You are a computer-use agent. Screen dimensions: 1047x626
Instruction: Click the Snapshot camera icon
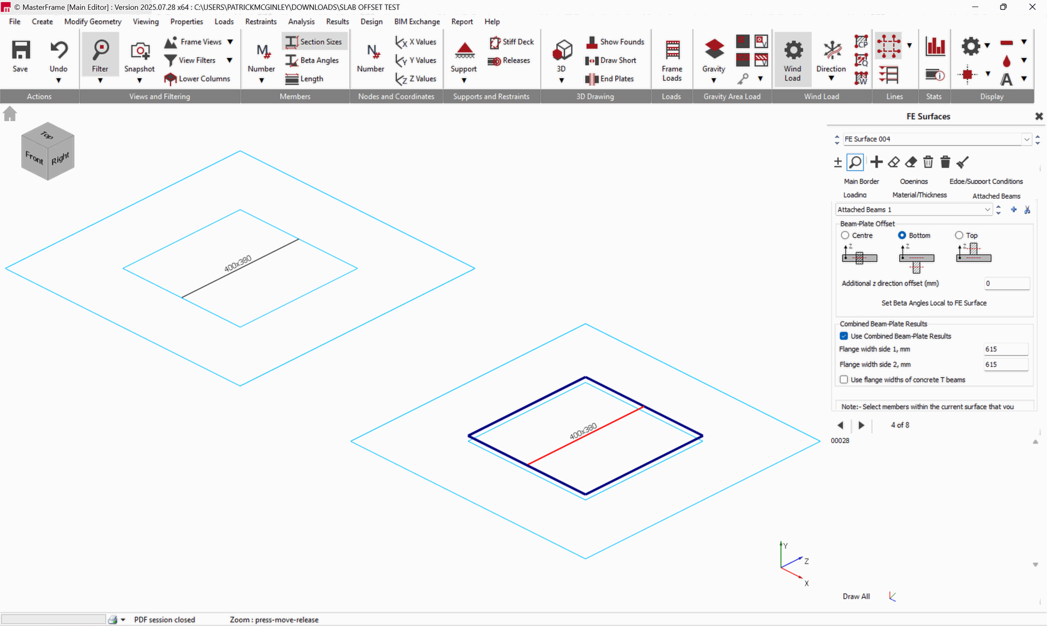coord(140,51)
